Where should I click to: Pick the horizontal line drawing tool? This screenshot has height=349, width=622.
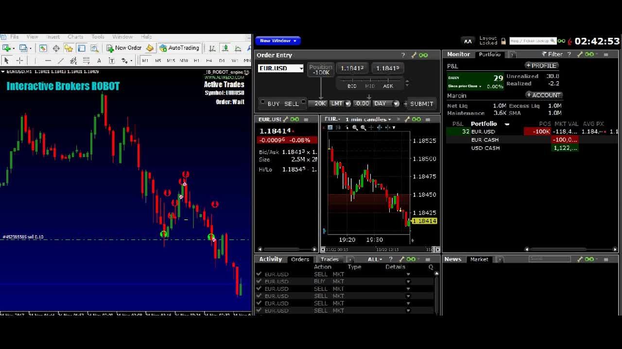point(48,61)
